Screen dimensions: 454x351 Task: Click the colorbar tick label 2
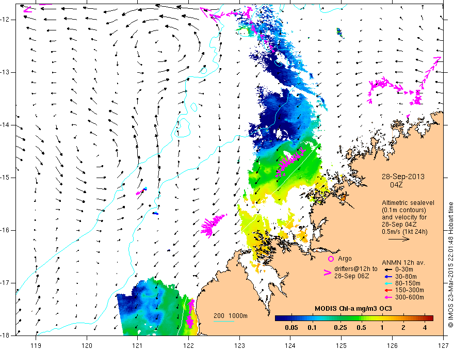coord(403,328)
